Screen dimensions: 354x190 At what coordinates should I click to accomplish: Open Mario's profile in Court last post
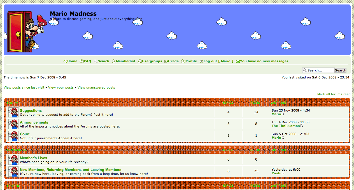(x=276, y=138)
